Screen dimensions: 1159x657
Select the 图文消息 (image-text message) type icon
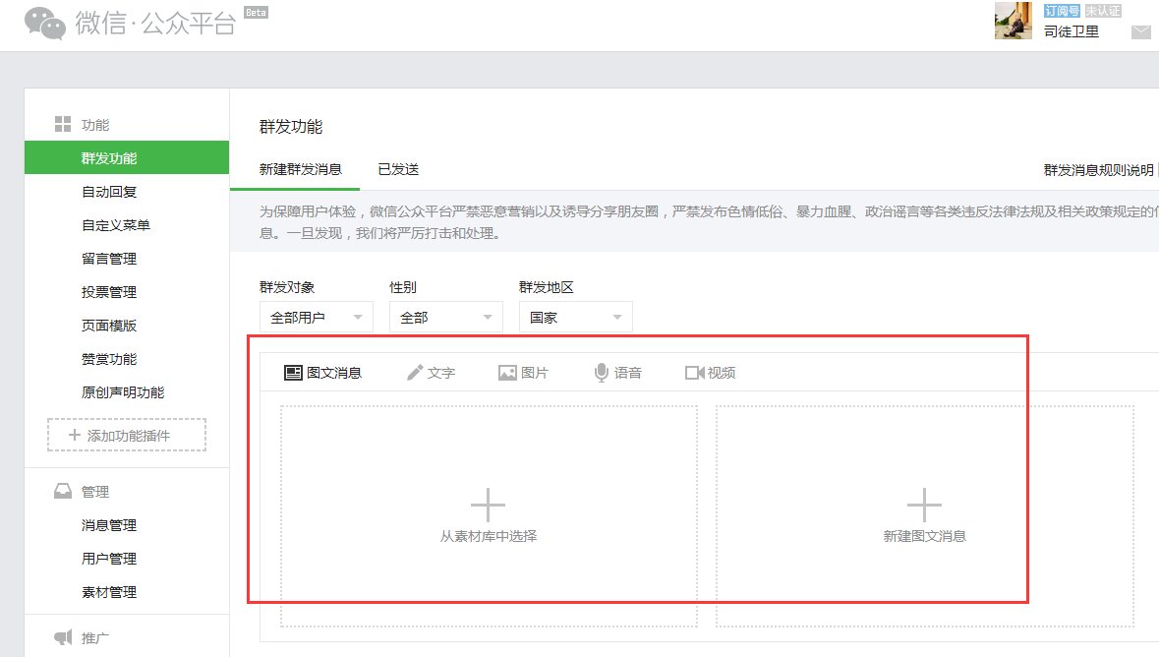pos(294,372)
